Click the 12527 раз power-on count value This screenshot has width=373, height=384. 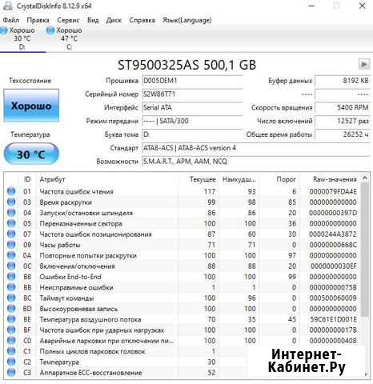click(343, 121)
